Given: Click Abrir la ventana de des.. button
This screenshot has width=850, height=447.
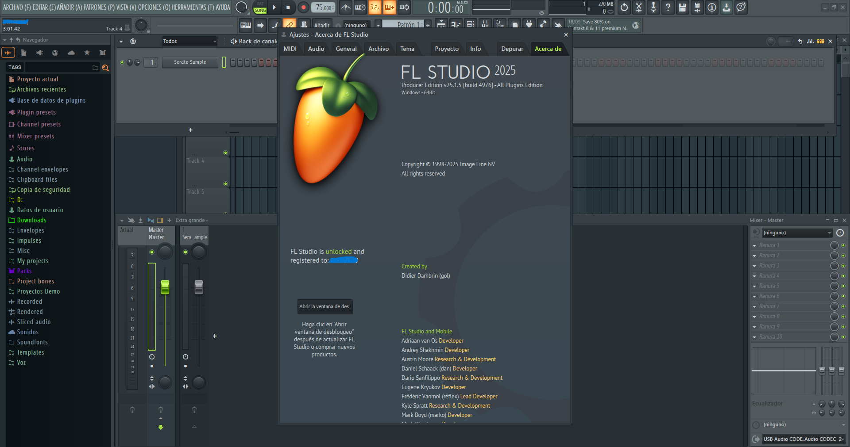Looking at the screenshot, I should pyautogui.click(x=325, y=306).
